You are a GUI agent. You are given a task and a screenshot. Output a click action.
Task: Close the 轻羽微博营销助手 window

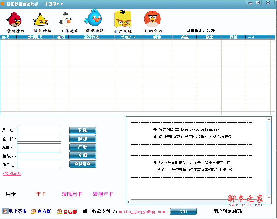pyautogui.click(x=268, y=3)
